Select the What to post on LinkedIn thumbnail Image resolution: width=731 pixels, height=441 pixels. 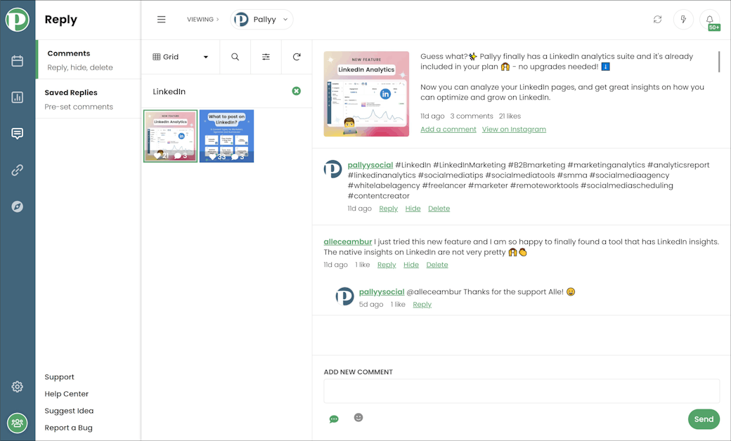point(226,136)
